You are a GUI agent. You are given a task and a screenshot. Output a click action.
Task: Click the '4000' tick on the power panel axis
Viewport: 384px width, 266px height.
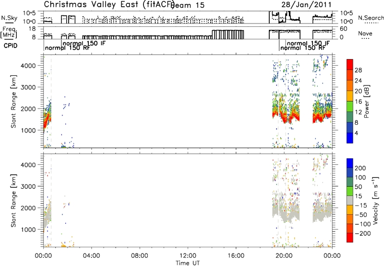pos(28,66)
